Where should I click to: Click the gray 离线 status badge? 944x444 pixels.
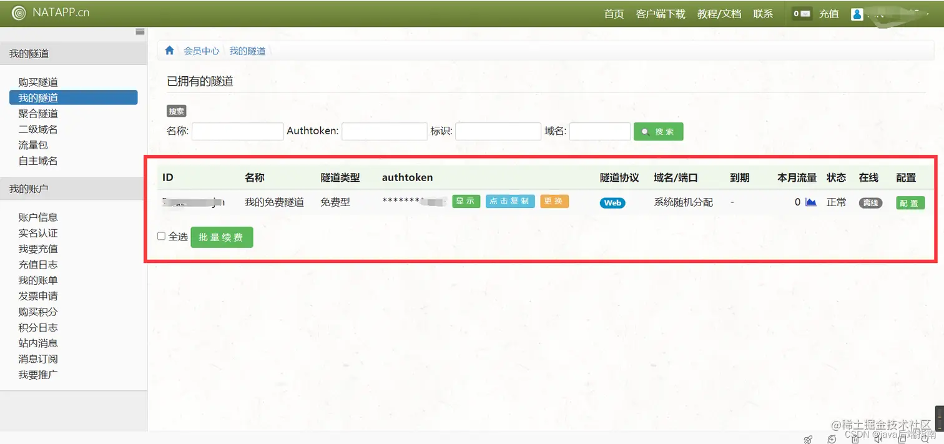click(870, 203)
